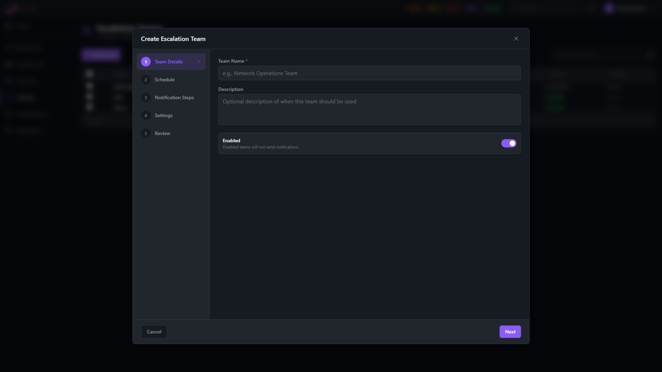The image size is (662, 372).
Task: Click the step 4 number circle
Action: (x=146, y=115)
